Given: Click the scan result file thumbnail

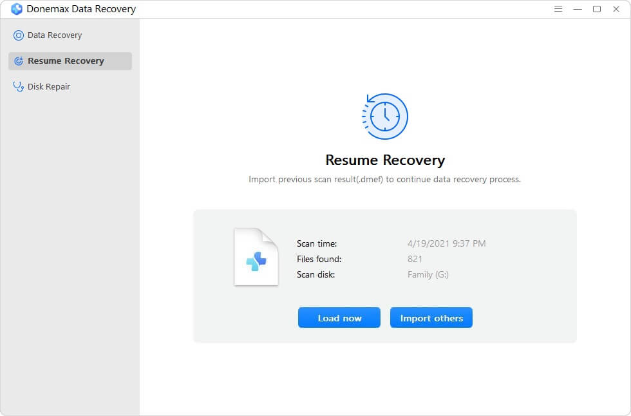Looking at the screenshot, I should click(x=256, y=257).
